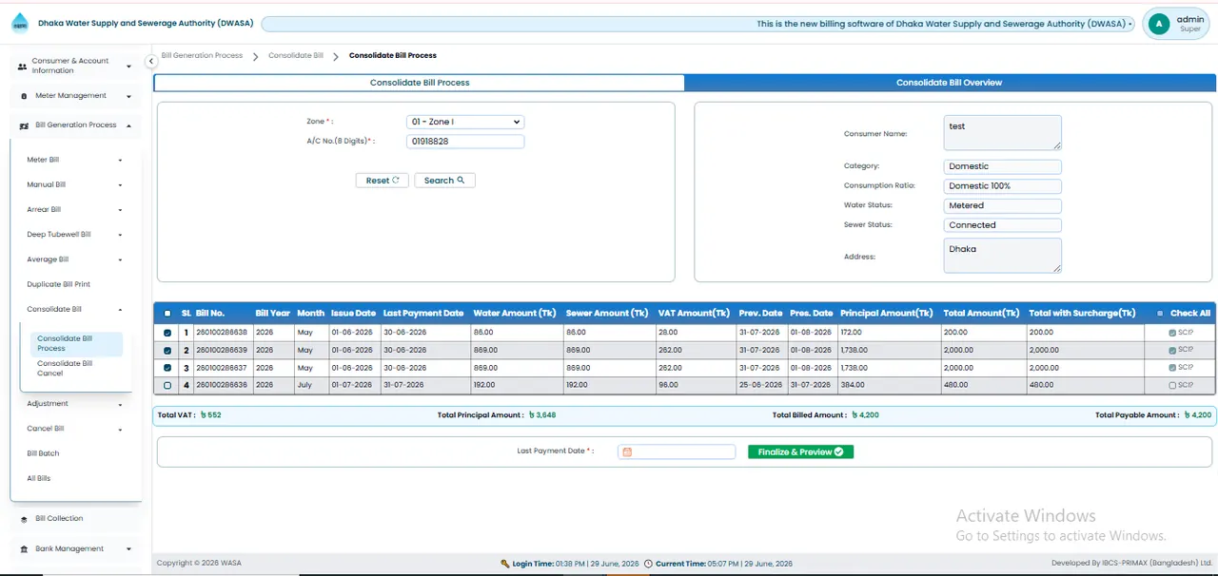
Task: Open All Bills menu item
Action: coord(39,478)
